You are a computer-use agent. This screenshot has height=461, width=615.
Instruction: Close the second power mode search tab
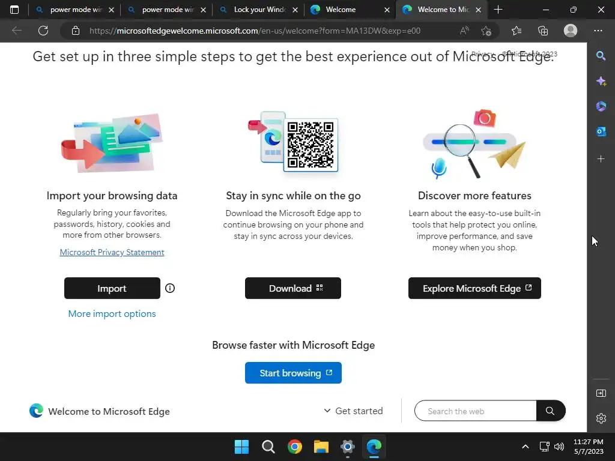click(x=203, y=10)
